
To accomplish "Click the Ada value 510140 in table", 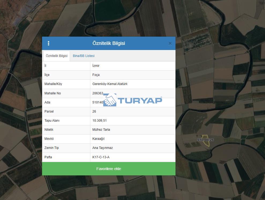I will coord(98,102).
